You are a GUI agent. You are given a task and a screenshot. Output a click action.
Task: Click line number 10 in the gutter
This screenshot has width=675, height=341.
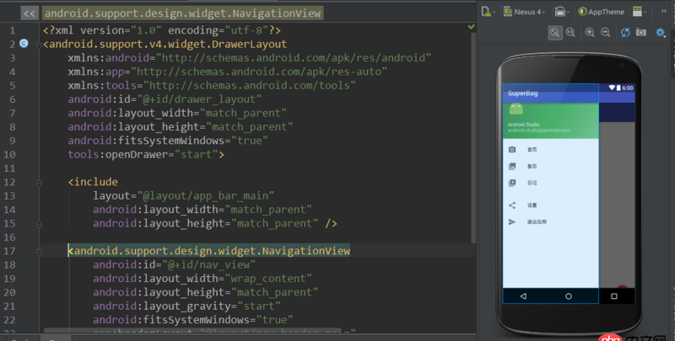[x=9, y=155]
